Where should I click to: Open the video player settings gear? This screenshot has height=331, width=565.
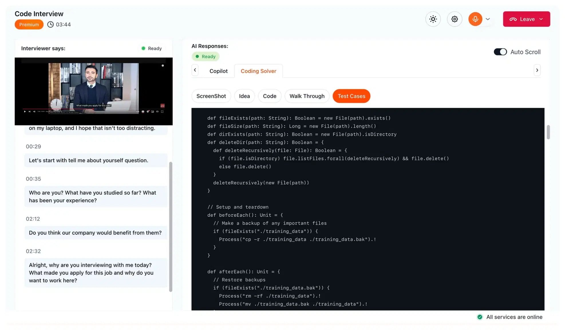pyautogui.click(x=148, y=112)
